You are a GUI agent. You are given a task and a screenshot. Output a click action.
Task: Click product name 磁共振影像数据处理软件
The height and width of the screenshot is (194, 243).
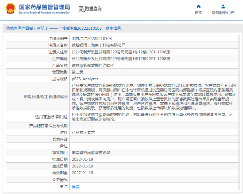[x=93, y=66]
